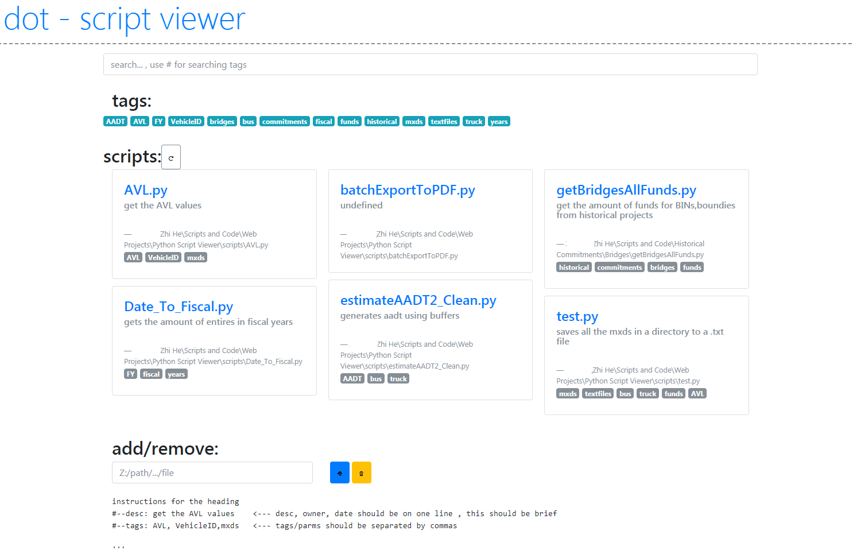Click bridges tag on getBridgesAllFunds.py card

tap(662, 268)
